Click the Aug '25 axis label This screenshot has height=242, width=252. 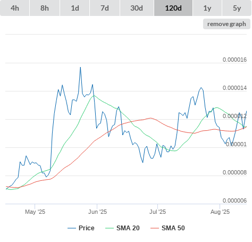click(x=220, y=212)
